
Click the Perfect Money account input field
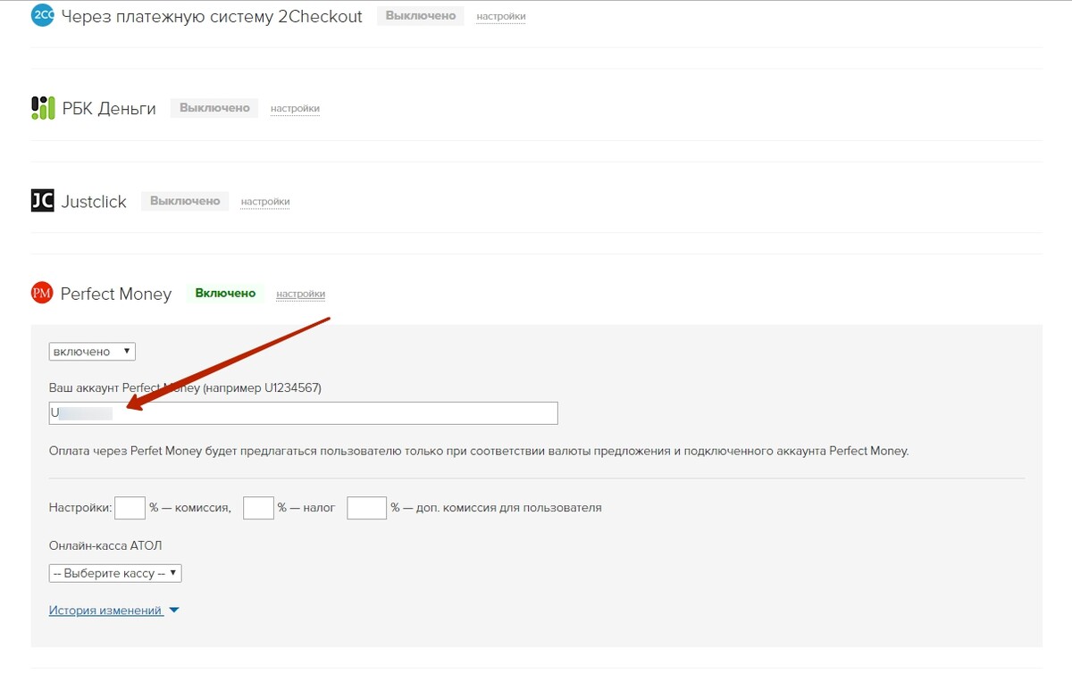[304, 413]
